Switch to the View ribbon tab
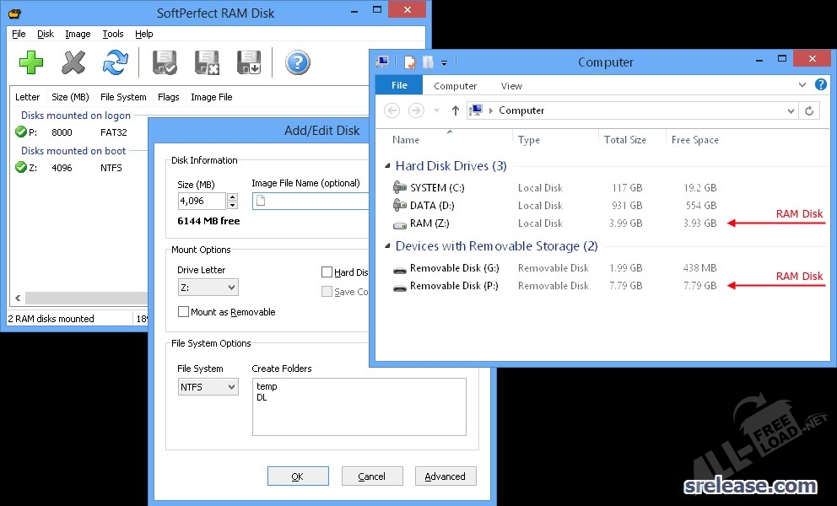 tap(511, 86)
